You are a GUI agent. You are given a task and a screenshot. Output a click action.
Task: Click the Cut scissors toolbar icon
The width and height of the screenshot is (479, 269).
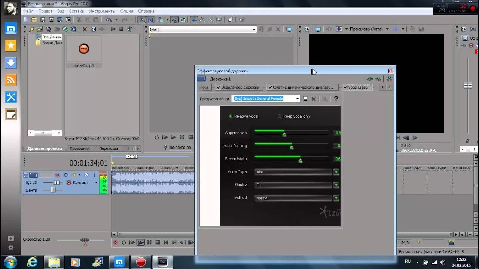coord(79,20)
